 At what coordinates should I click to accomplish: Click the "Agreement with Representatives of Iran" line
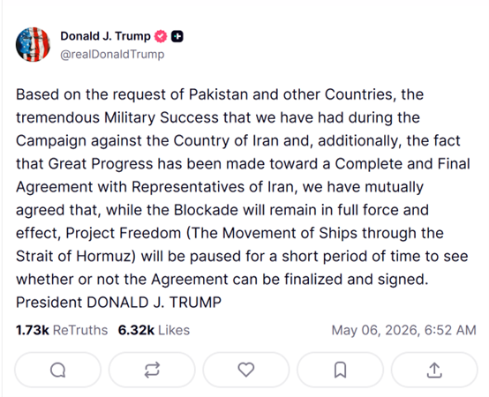pos(155,187)
